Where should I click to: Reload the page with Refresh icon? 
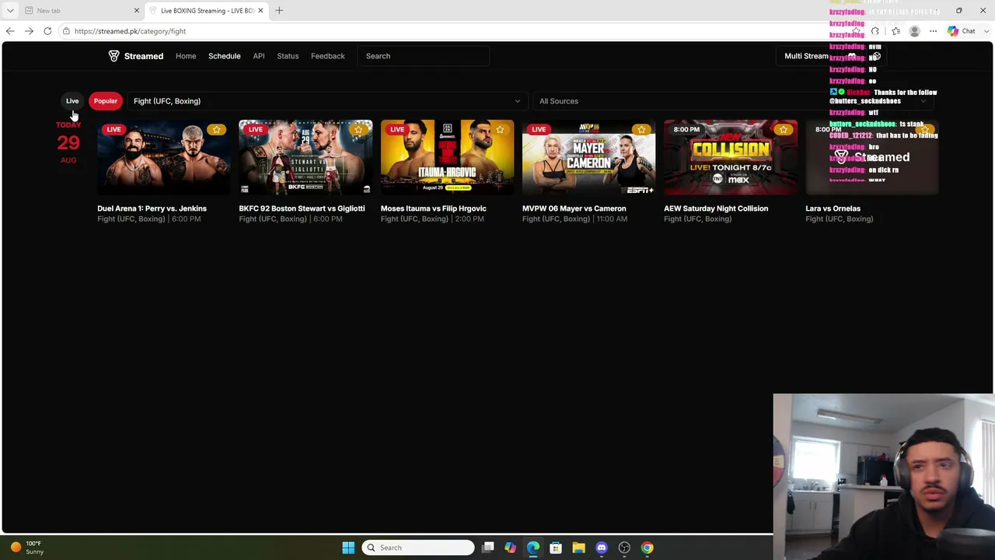pyautogui.click(x=47, y=31)
